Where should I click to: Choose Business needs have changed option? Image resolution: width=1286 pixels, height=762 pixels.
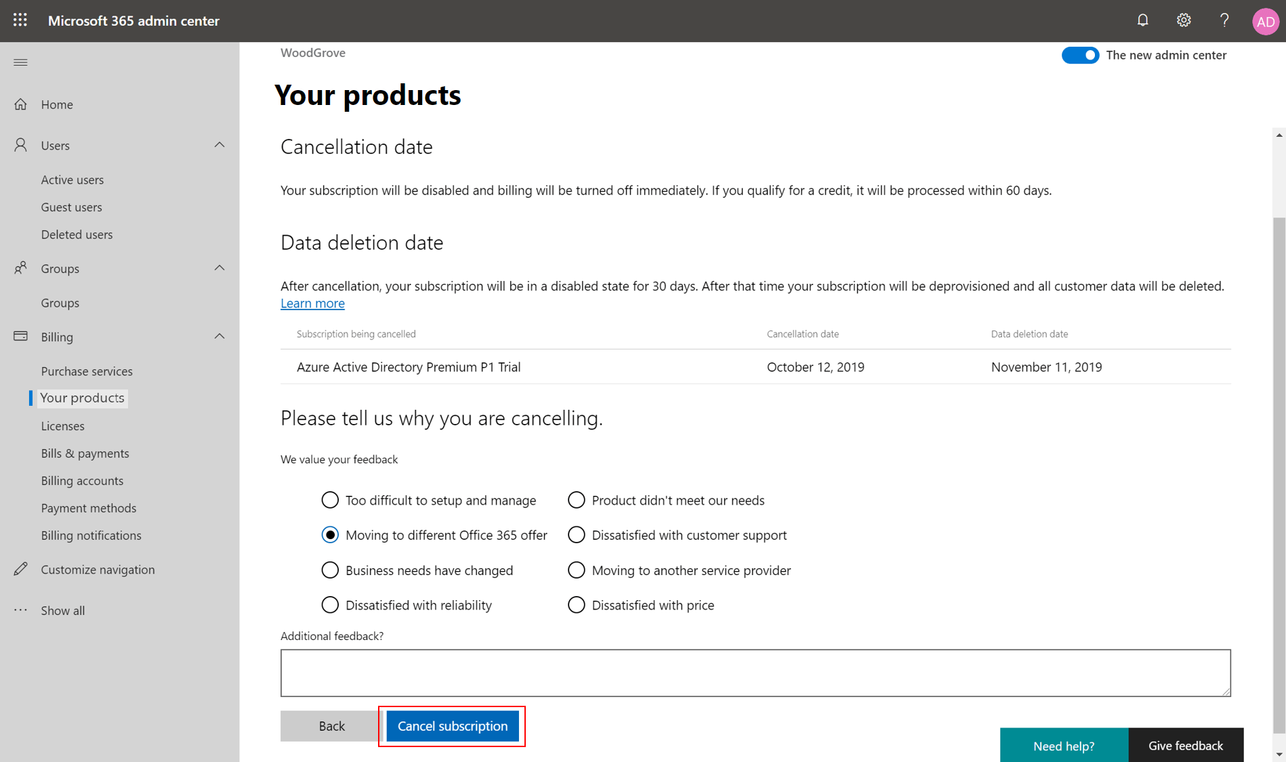pos(330,570)
